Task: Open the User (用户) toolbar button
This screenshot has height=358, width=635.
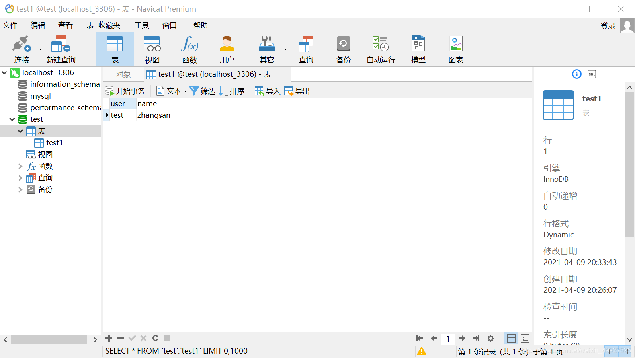Action: coord(227,49)
